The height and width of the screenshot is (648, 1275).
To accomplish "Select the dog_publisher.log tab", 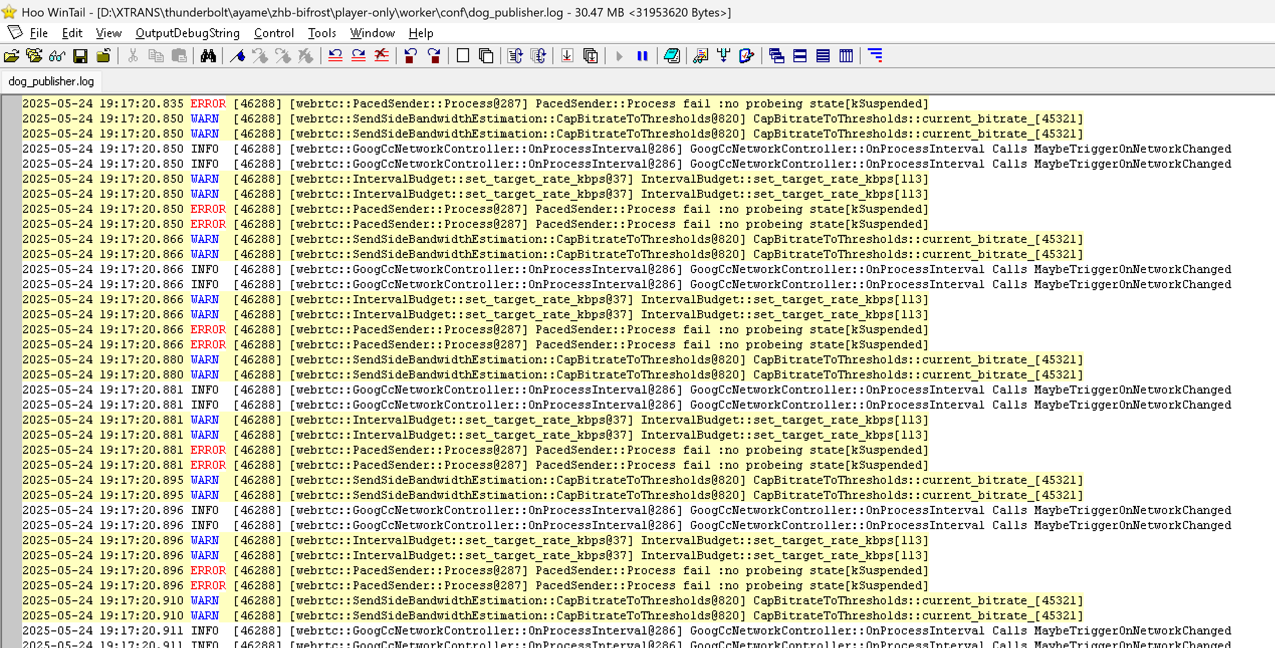I will tap(51, 81).
